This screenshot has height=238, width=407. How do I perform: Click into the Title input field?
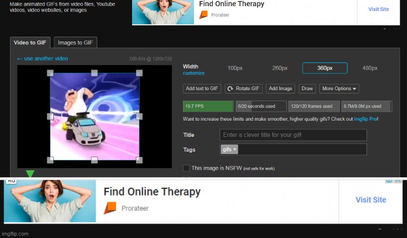[293, 135]
